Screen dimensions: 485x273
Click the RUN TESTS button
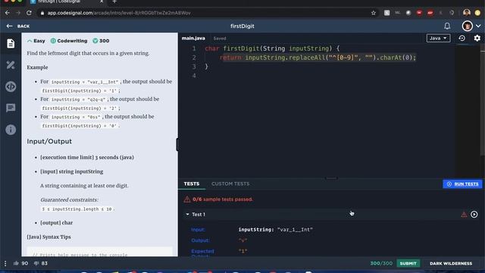pyautogui.click(x=462, y=184)
